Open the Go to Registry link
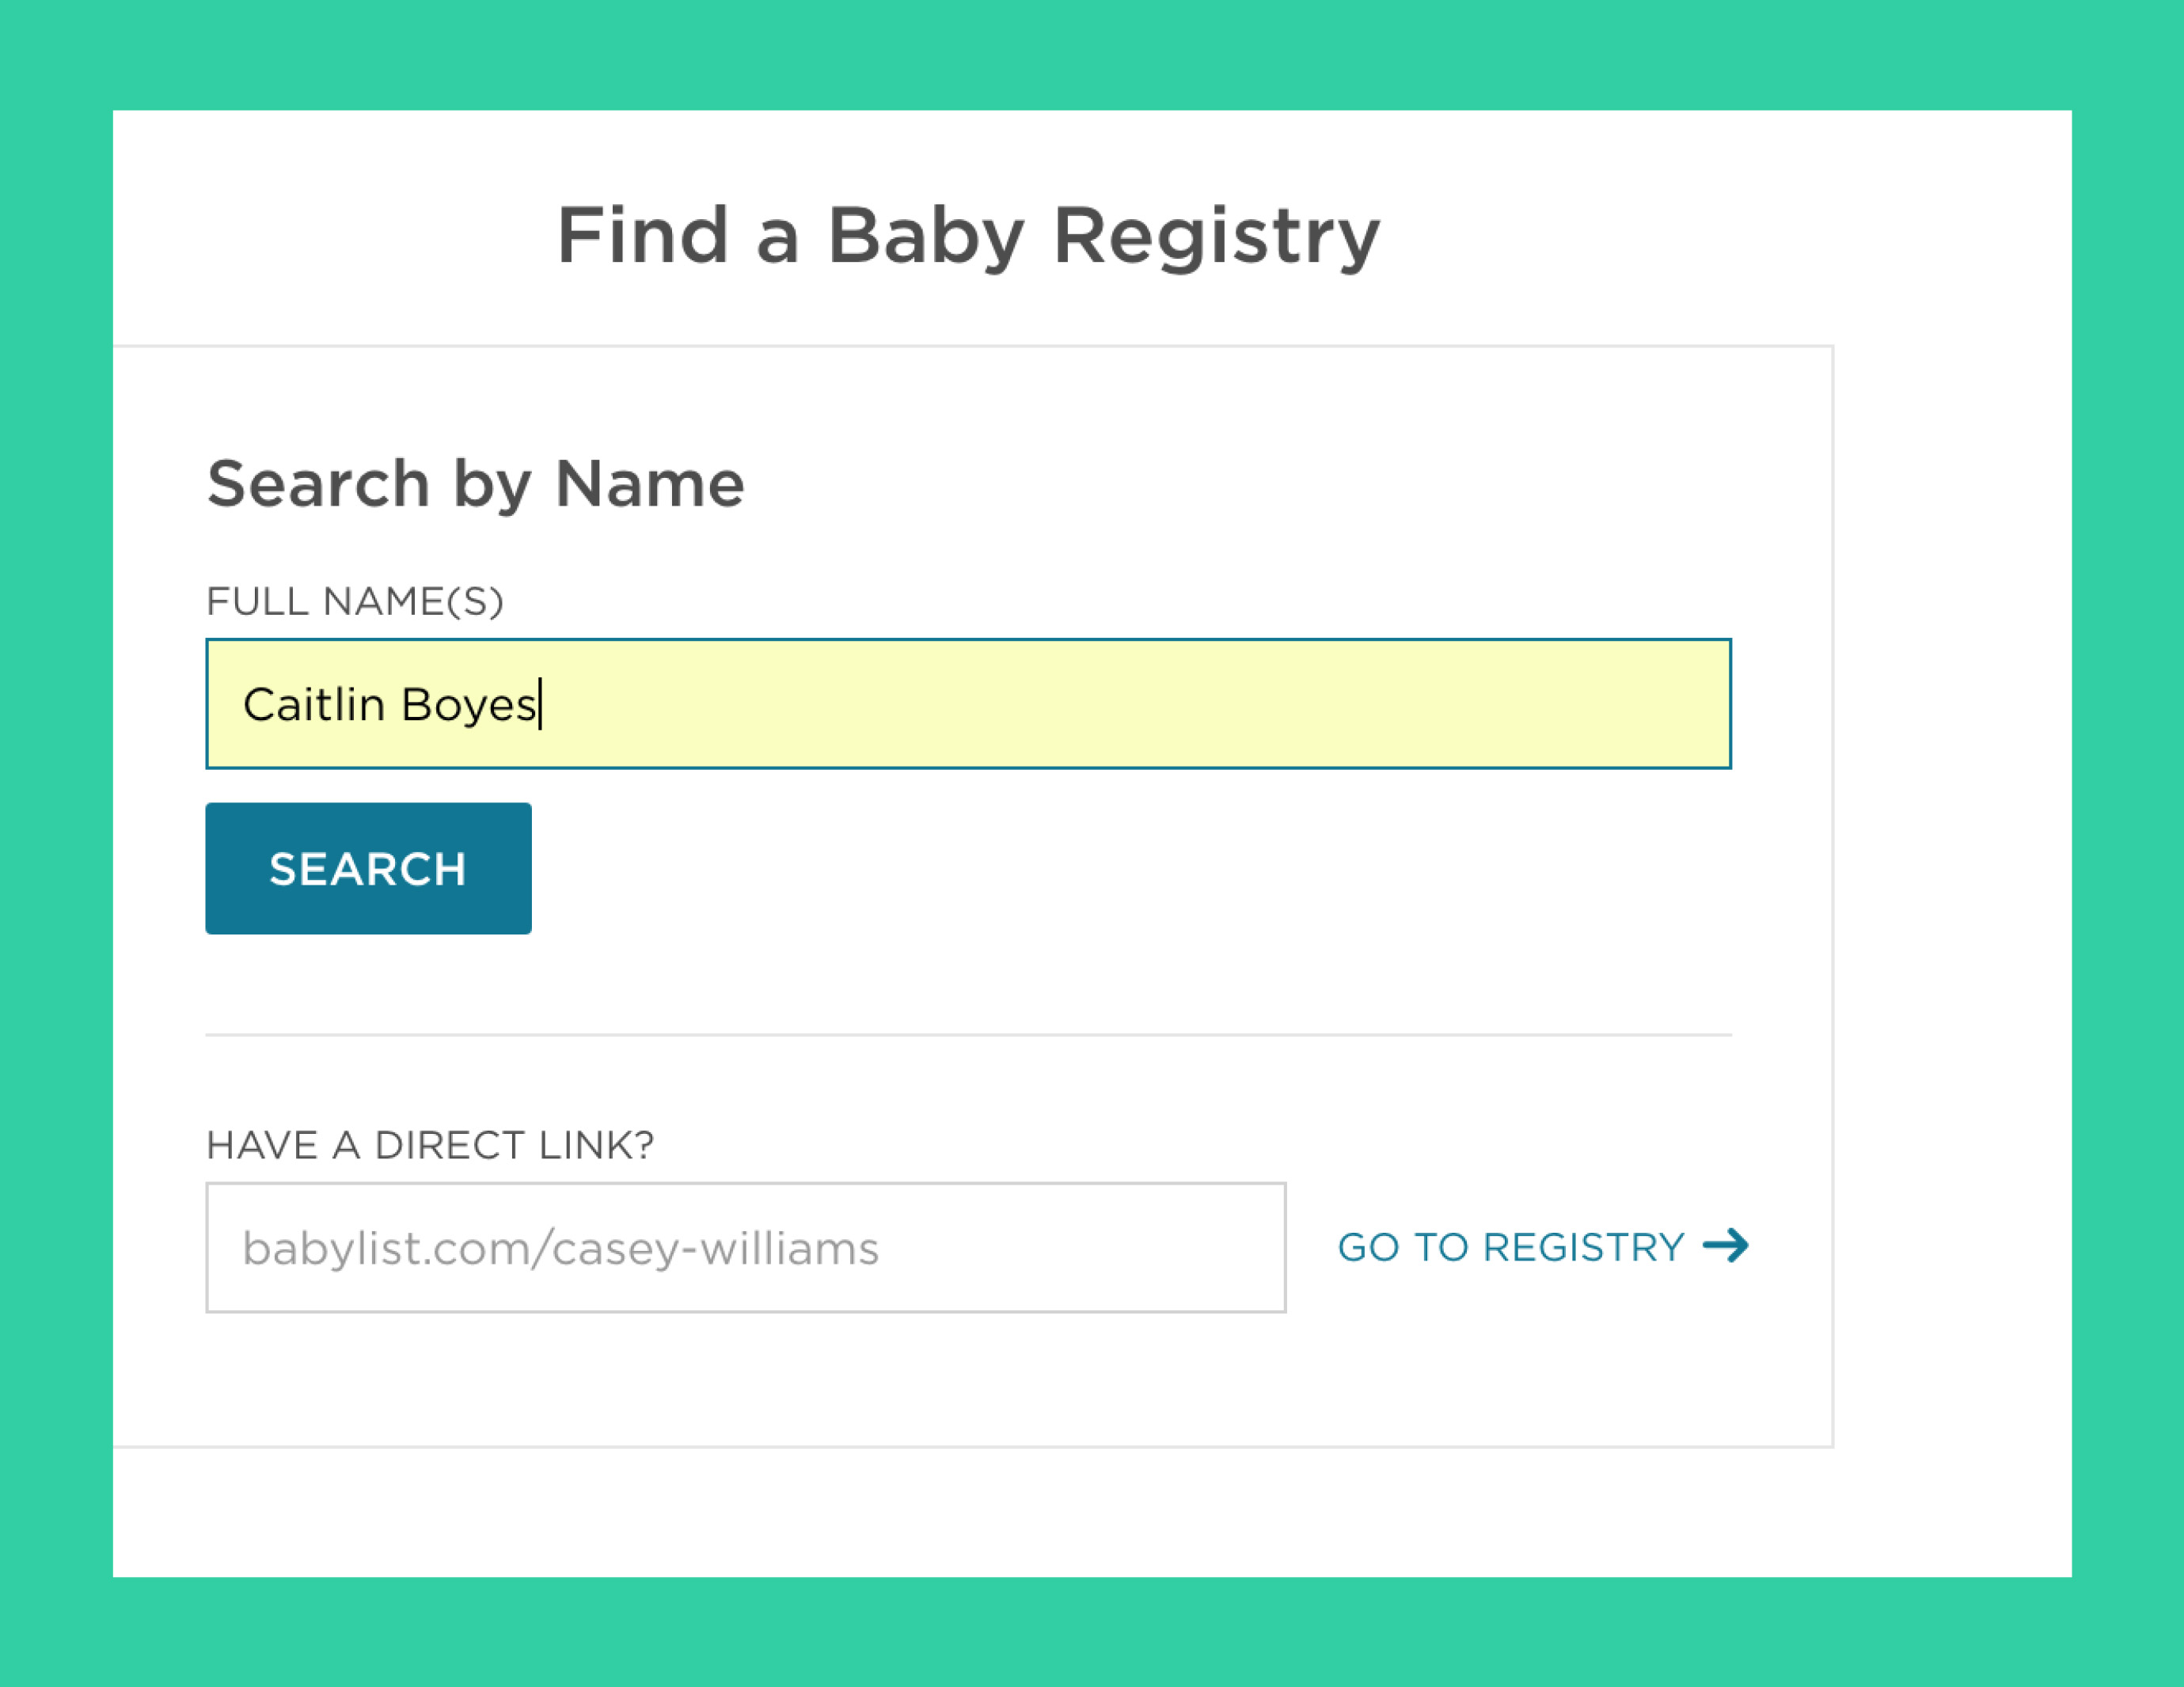2184x1687 pixels. 1511,1247
